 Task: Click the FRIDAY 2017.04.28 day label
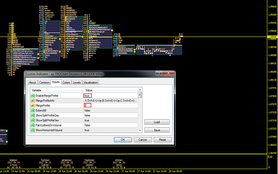coord(119,164)
